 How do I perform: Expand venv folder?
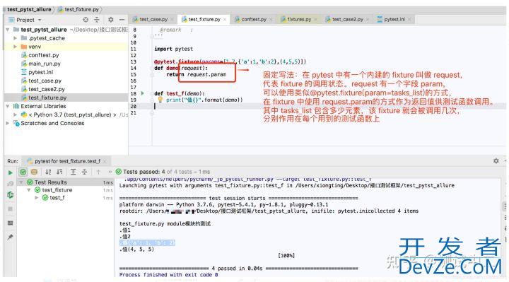click(16, 47)
